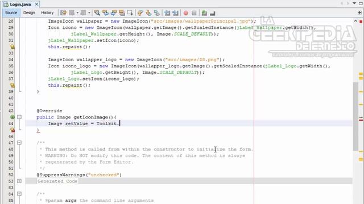Click the error lightbulb on line 45

pos(13,130)
